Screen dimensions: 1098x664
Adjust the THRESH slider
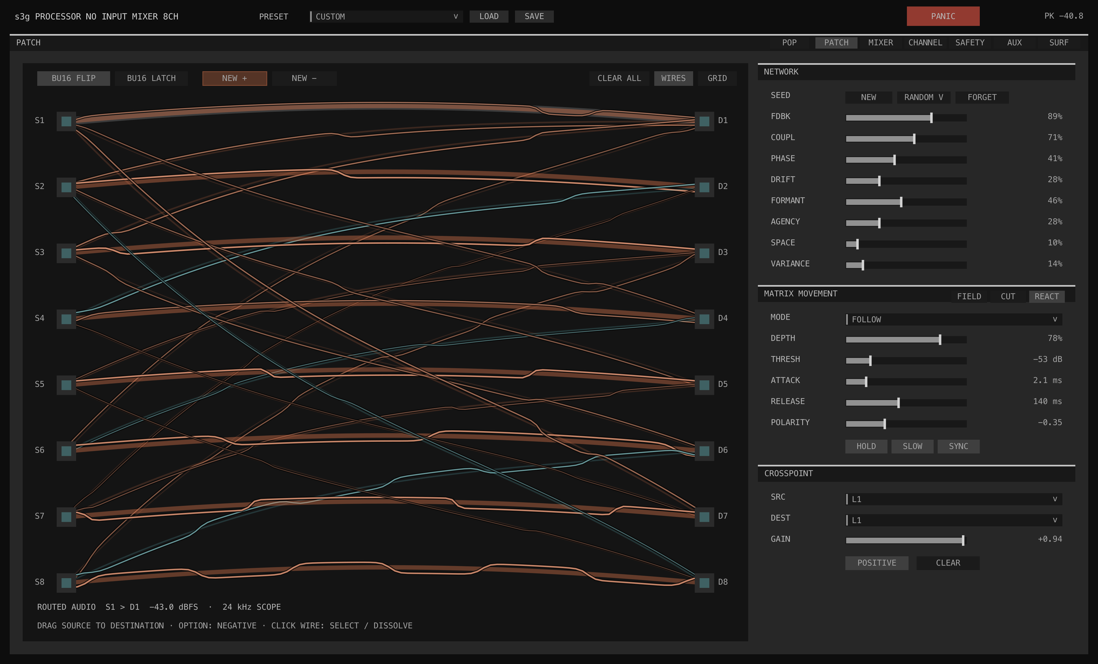[906, 361]
